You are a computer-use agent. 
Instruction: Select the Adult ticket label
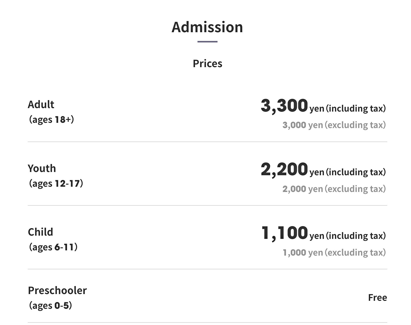coord(41,104)
